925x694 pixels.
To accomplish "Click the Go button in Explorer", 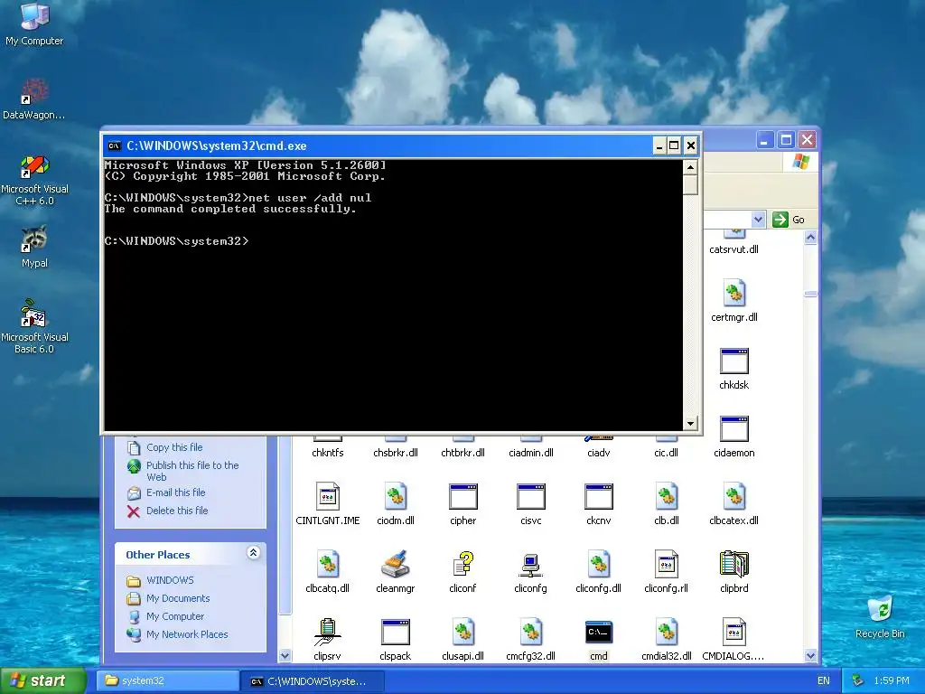I will [x=789, y=220].
